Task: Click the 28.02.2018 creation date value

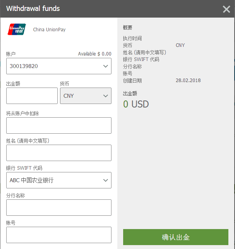Action: [x=188, y=81]
